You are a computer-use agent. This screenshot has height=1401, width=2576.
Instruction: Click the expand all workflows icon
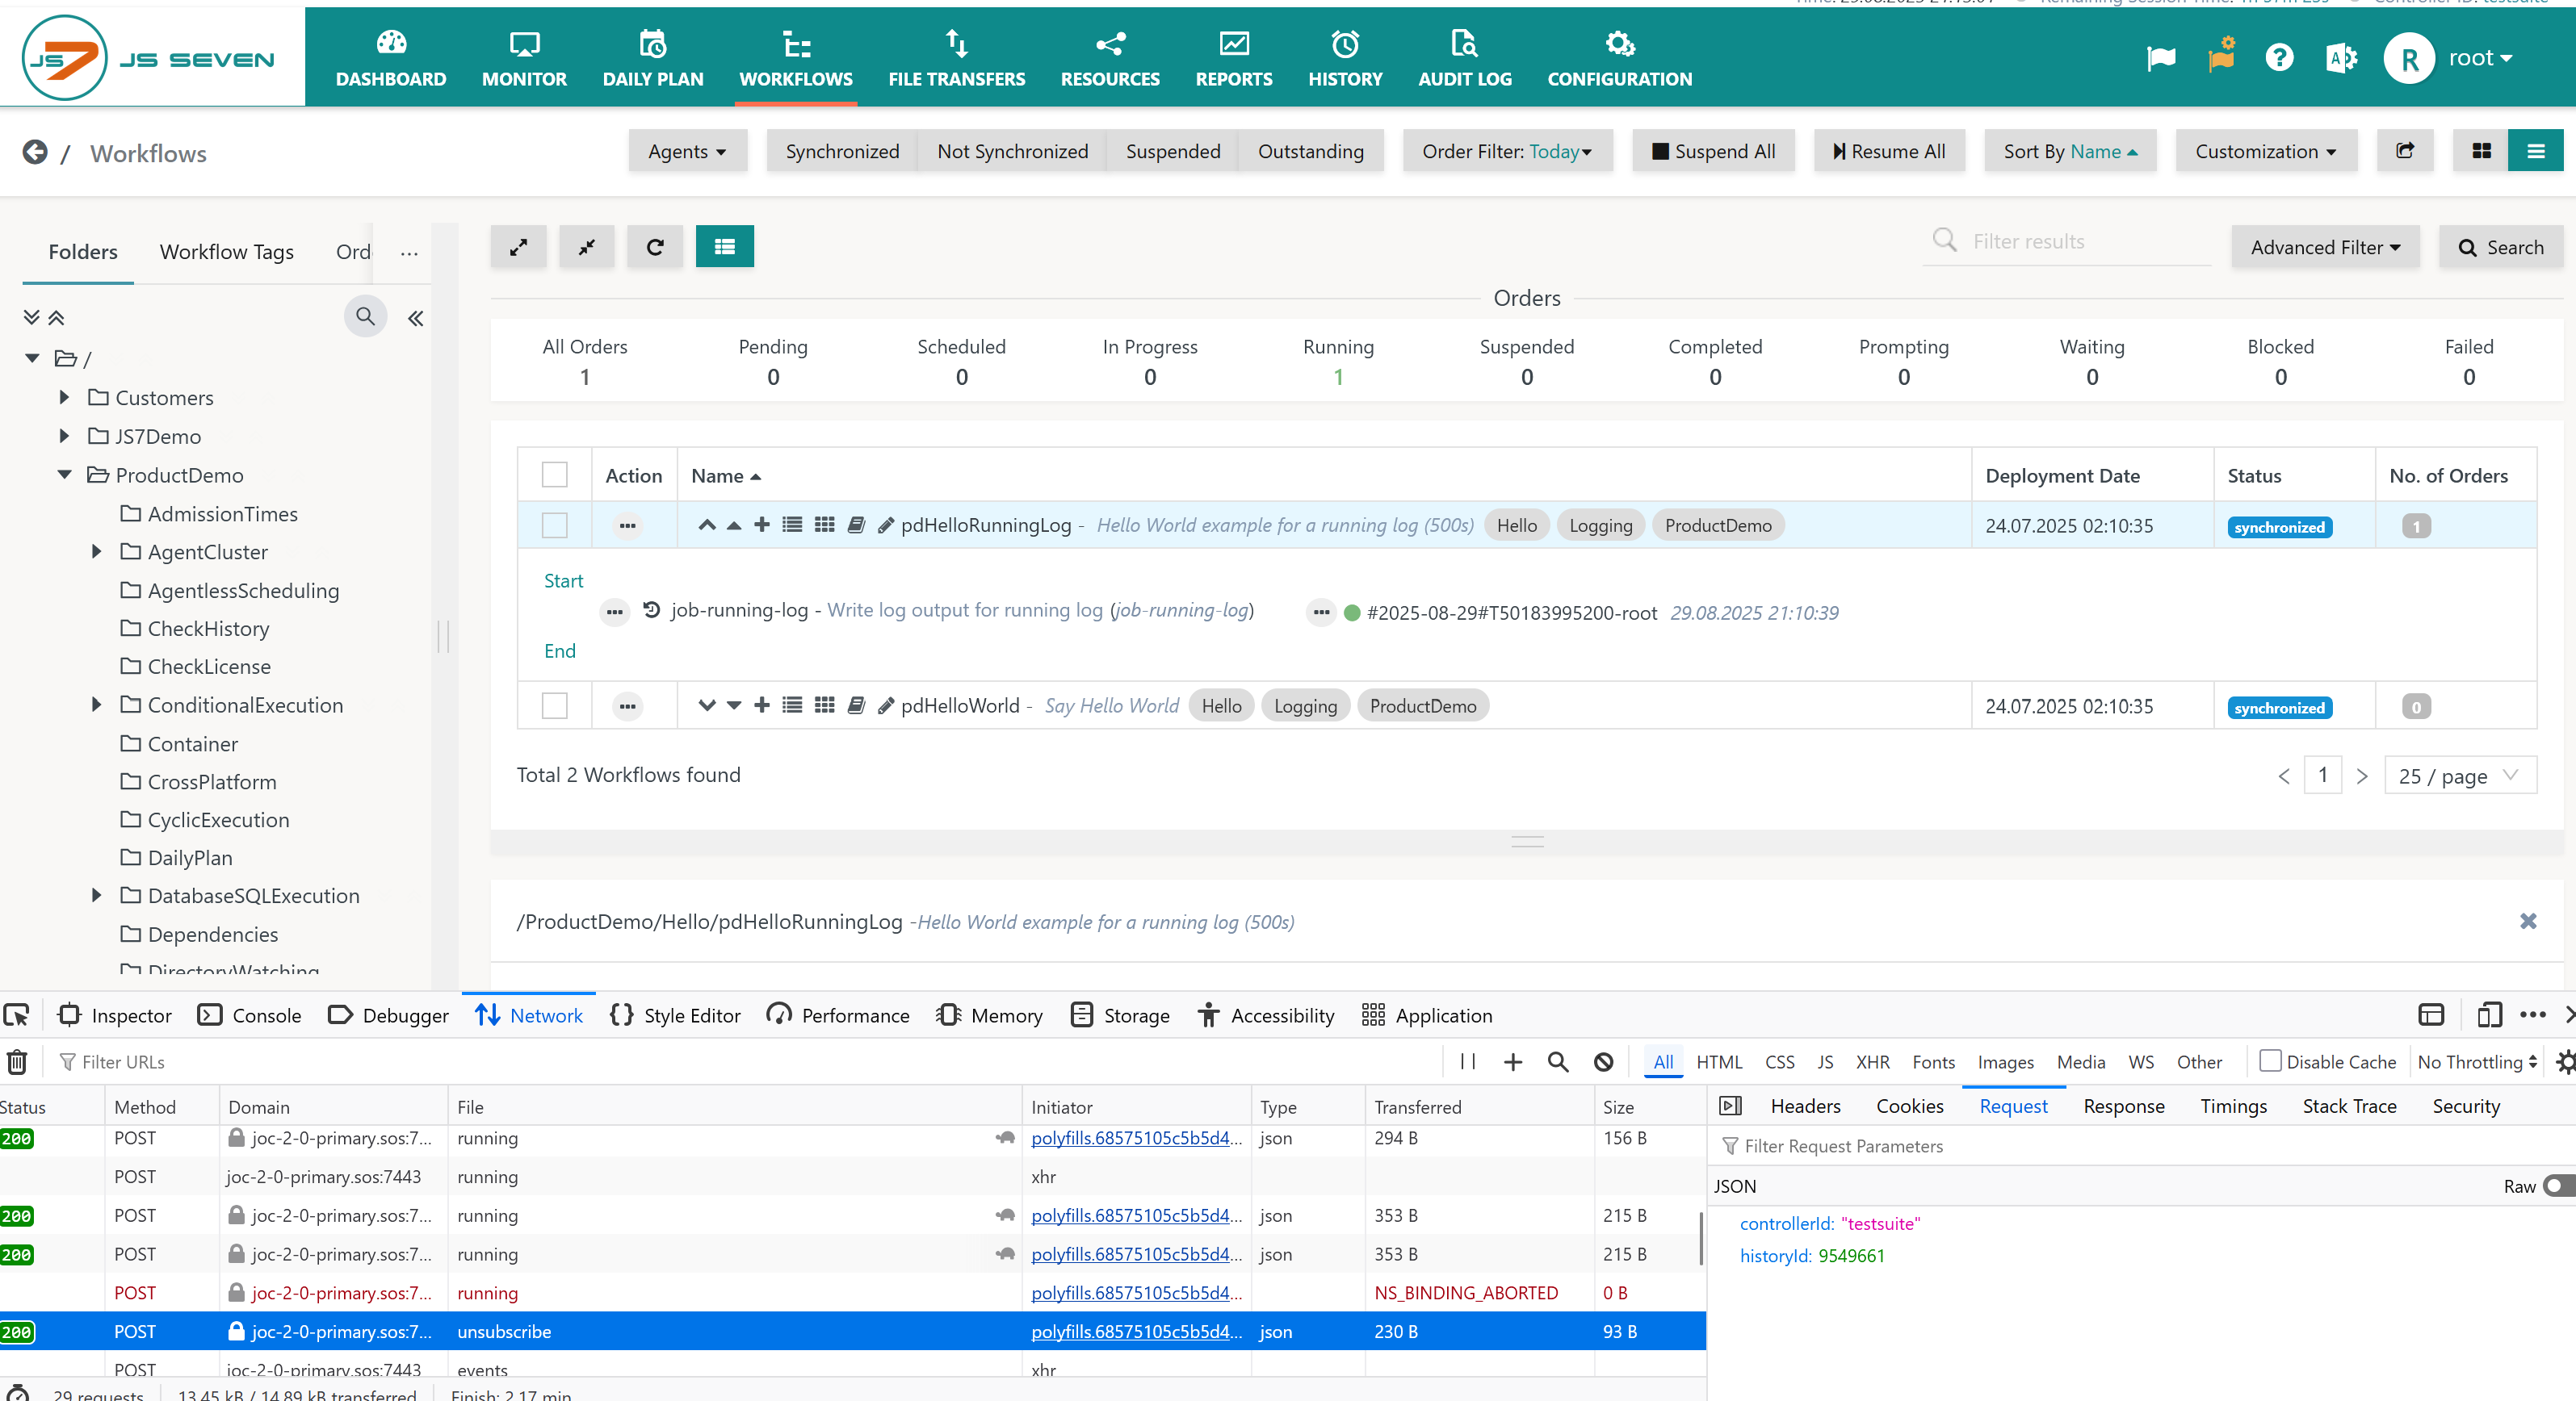point(518,247)
